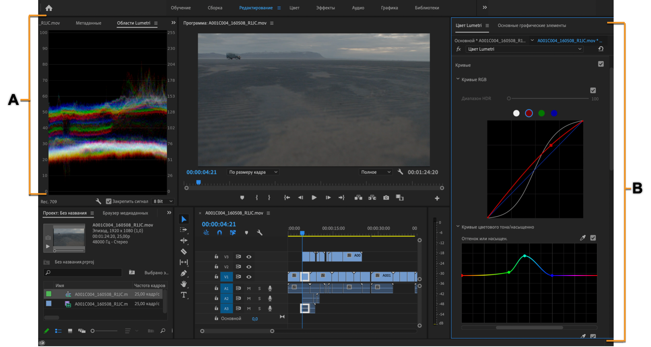The height and width of the screenshot is (347, 651).
Task: Show hidden workspaces via top chevron
Action: coord(485,8)
